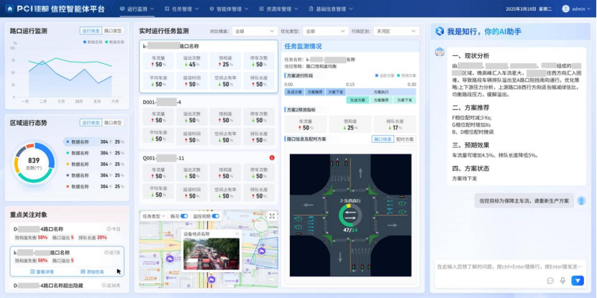The image size is (597, 298).
Task: Click the purple device marker beside the video popup
Action: tap(262, 252)
